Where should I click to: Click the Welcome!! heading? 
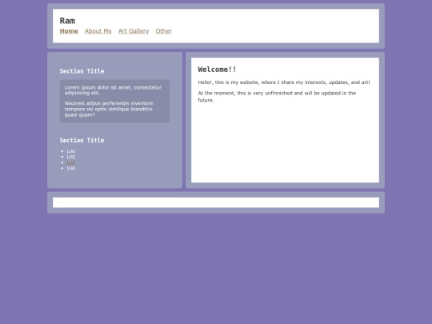pyautogui.click(x=217, y=70)
